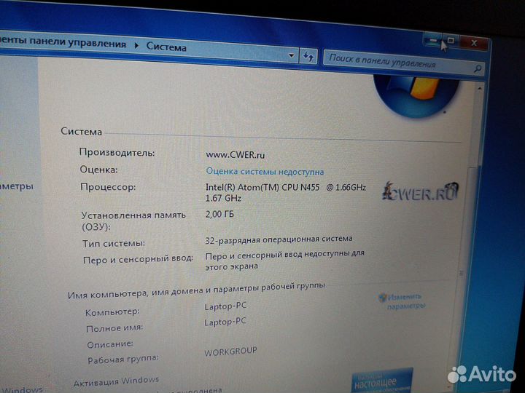Select the Intel(R) Atom(TM) CPU N455 value
Viewport: 525px width, 393px height.
(286, 192)
